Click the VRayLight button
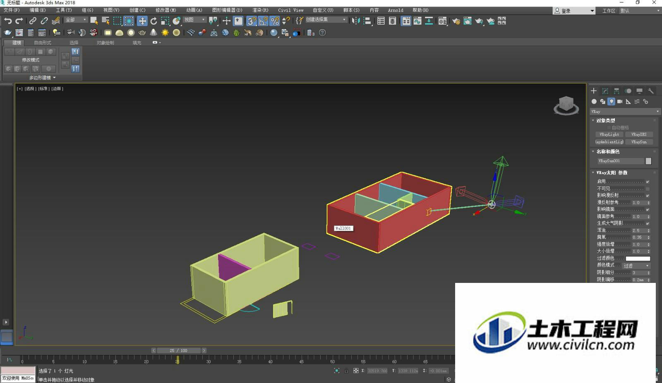The image size is (662, 383). click(x=609, y=134)
